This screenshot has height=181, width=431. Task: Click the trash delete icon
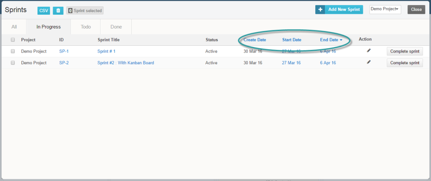pyautogui.click(x=58, y=10)
